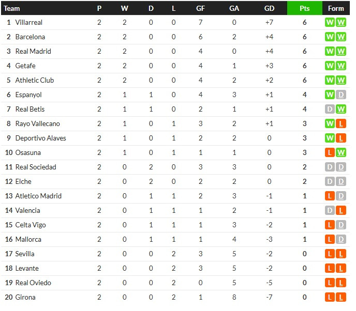The width and height of the screenshot is (356, 311).
Task: Click the Form column header
Action: [x=336, y=8]
